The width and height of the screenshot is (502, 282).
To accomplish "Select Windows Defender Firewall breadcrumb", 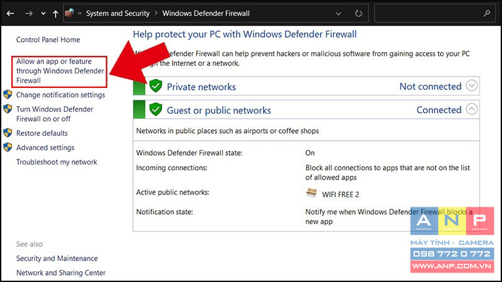I will tap(206, 13).
